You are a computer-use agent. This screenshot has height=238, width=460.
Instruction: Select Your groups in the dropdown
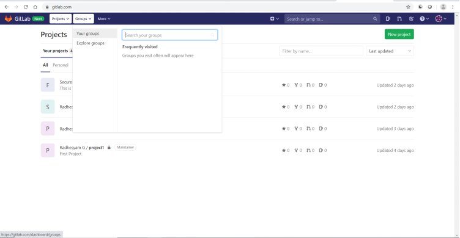(95, 34)
